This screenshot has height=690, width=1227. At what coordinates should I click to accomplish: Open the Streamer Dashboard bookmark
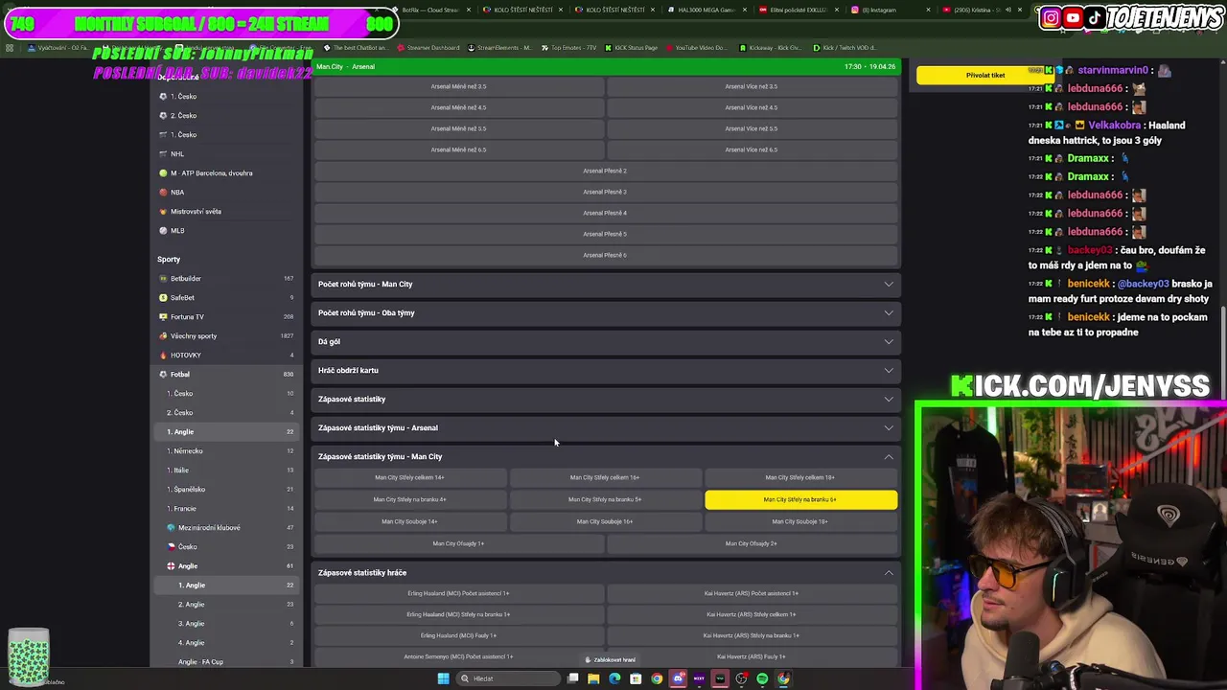click(428, 47)
